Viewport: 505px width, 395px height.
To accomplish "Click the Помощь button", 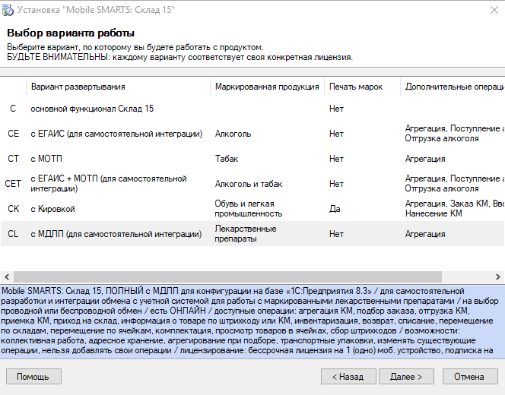I will tap(33, 376).
